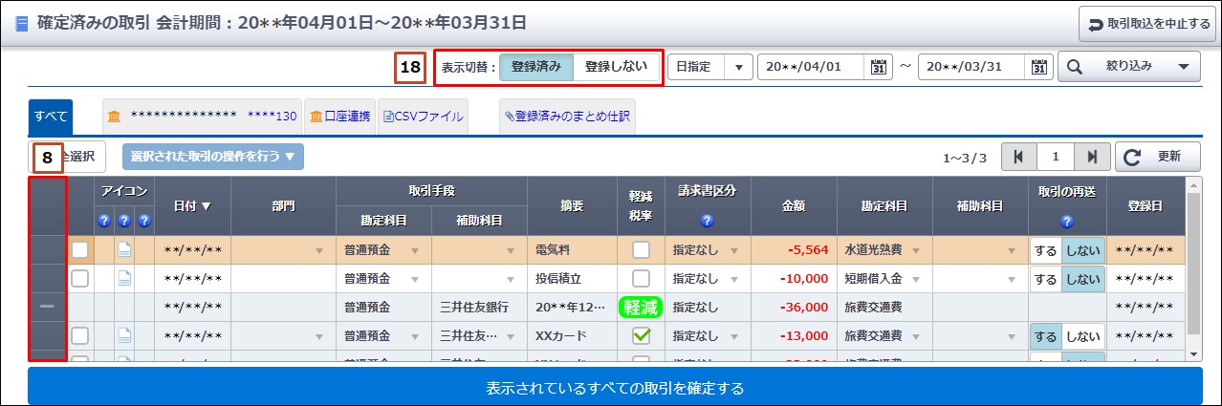Open the 日指定 dropdown
Screen dimensions: 1222x406
710,67
